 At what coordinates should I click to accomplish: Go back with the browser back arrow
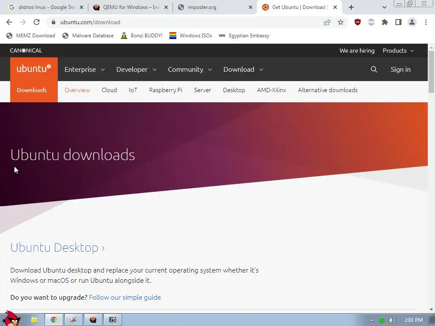9,22
